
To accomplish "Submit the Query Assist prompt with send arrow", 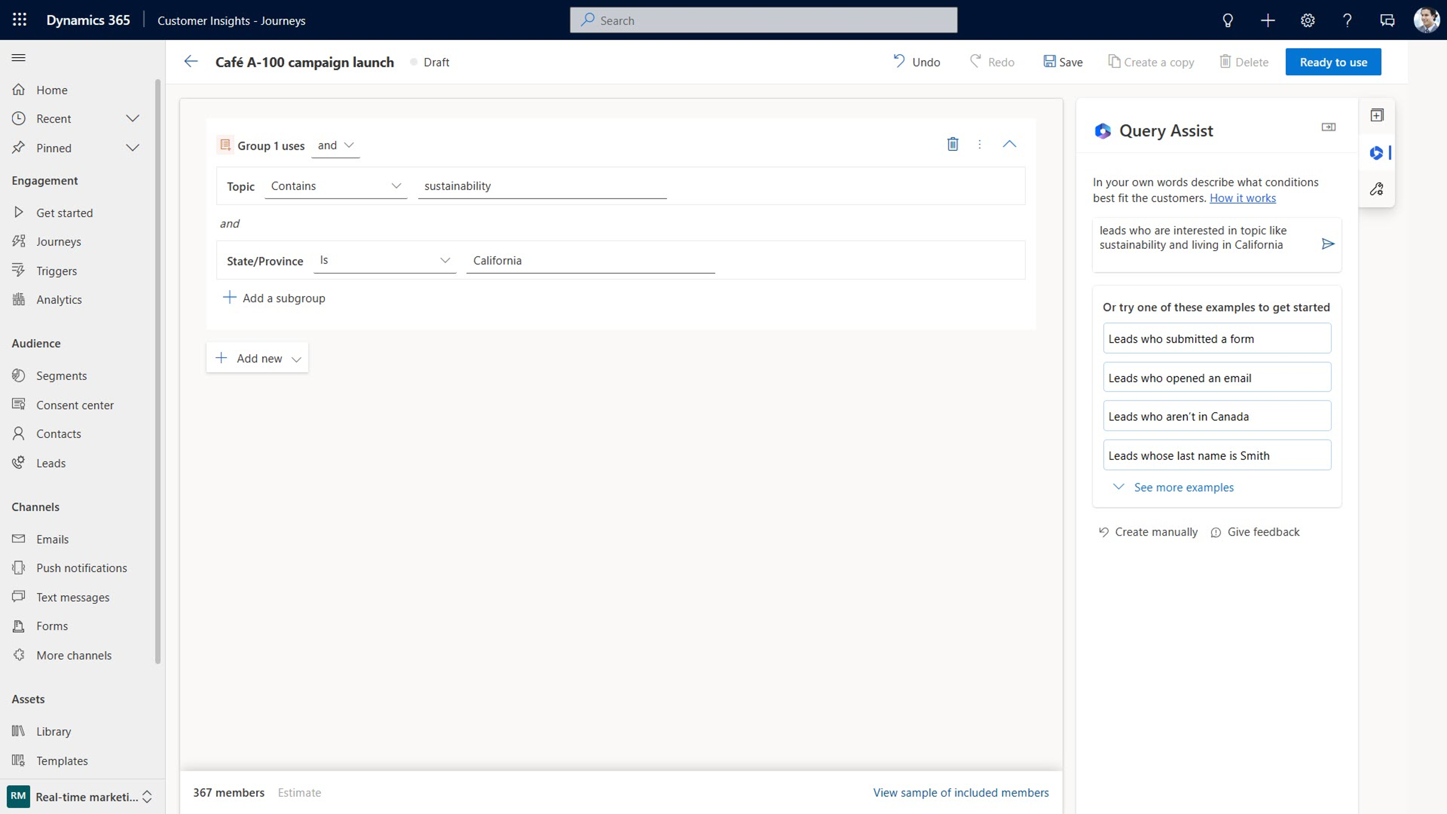I will pyautogui.click(x=1328, y=244).
